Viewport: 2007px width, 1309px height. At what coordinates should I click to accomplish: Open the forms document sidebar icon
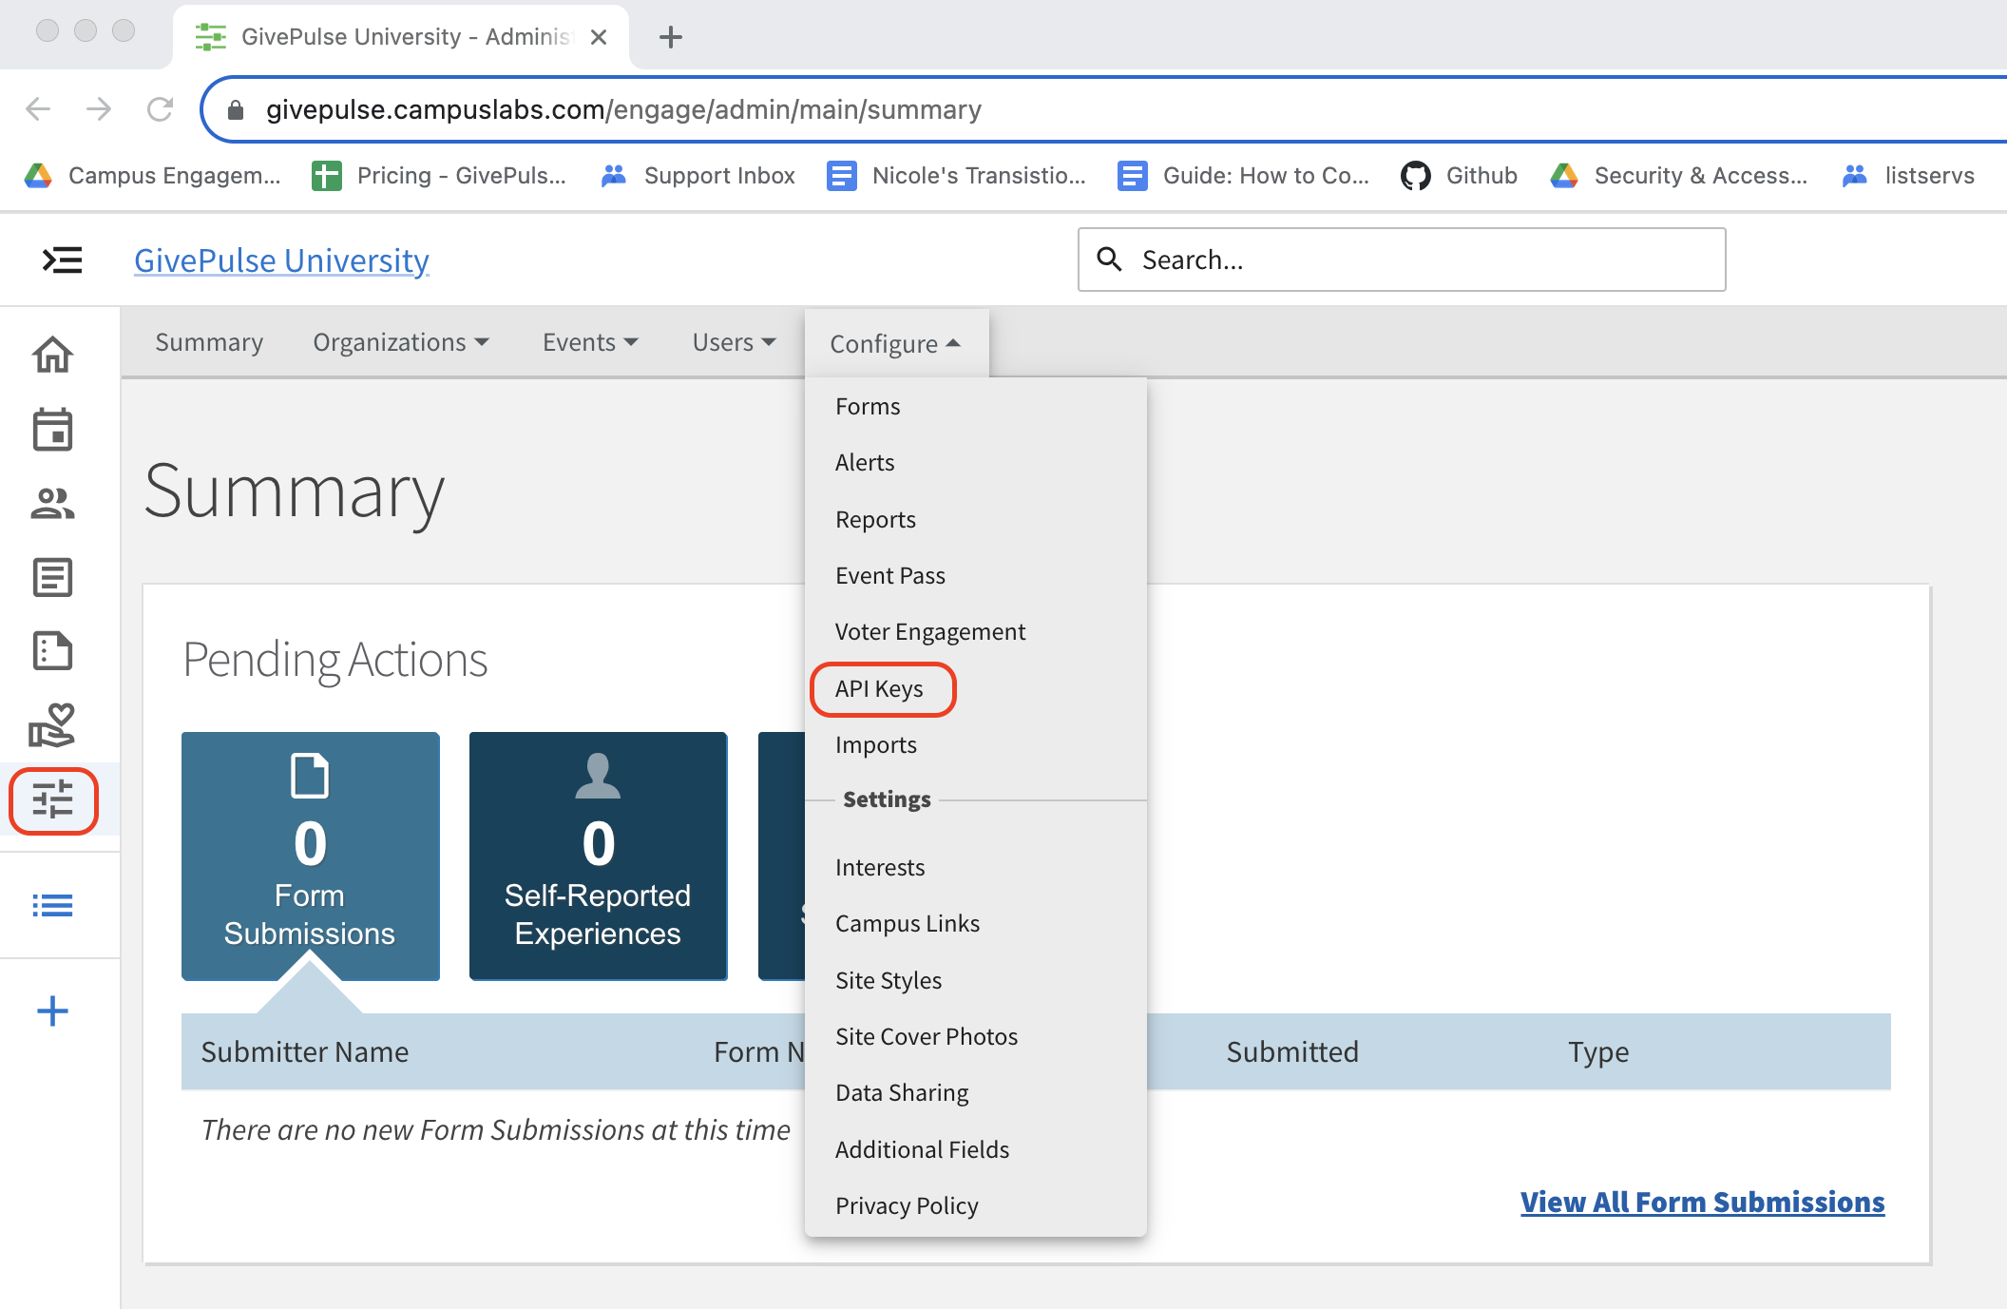53,651
